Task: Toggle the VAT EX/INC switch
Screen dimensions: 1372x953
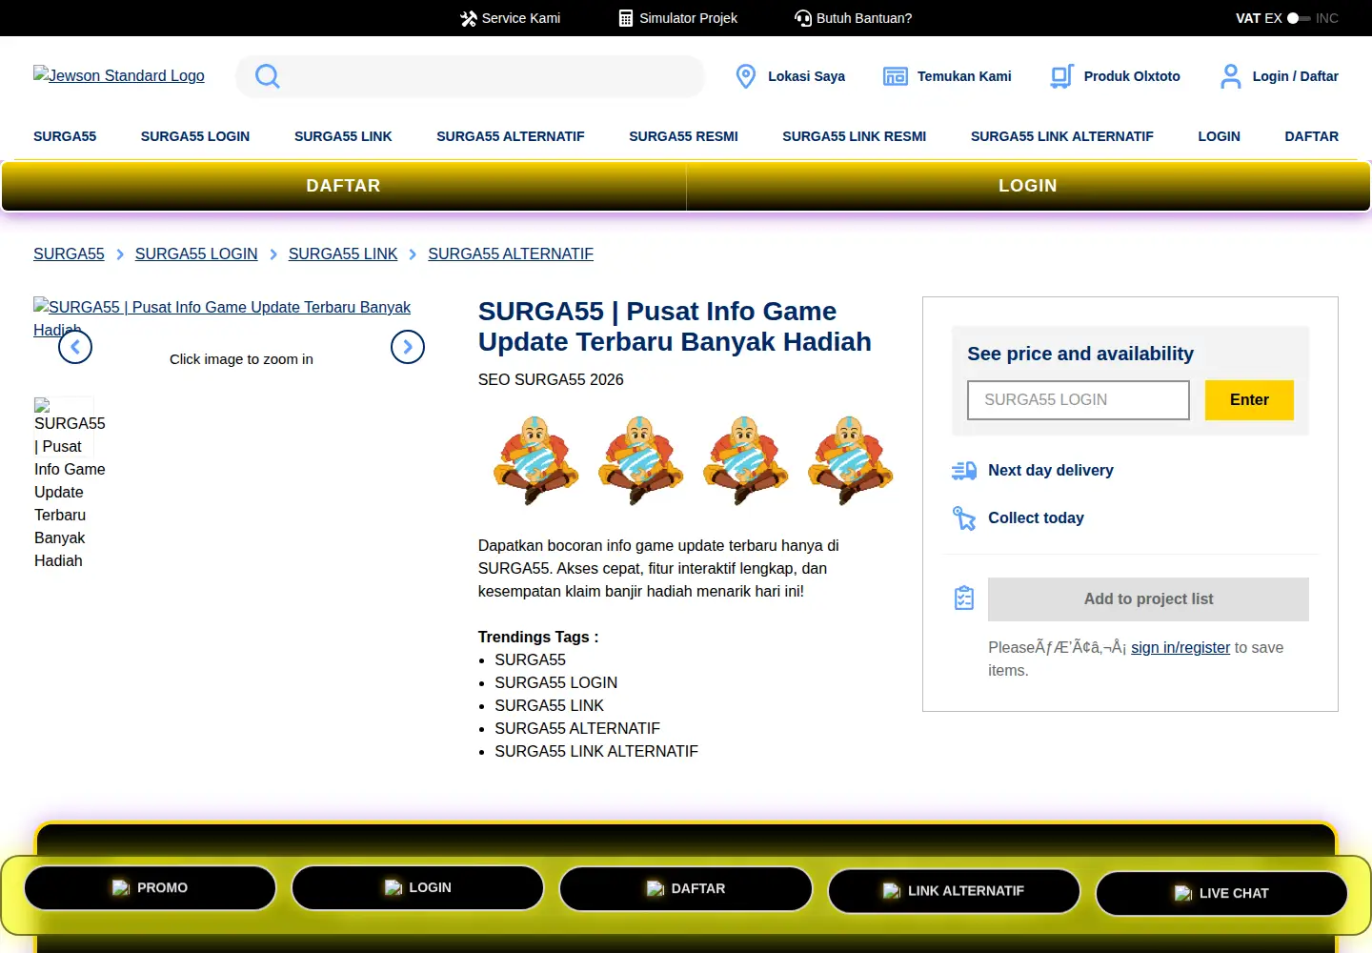Action: 1299,18
